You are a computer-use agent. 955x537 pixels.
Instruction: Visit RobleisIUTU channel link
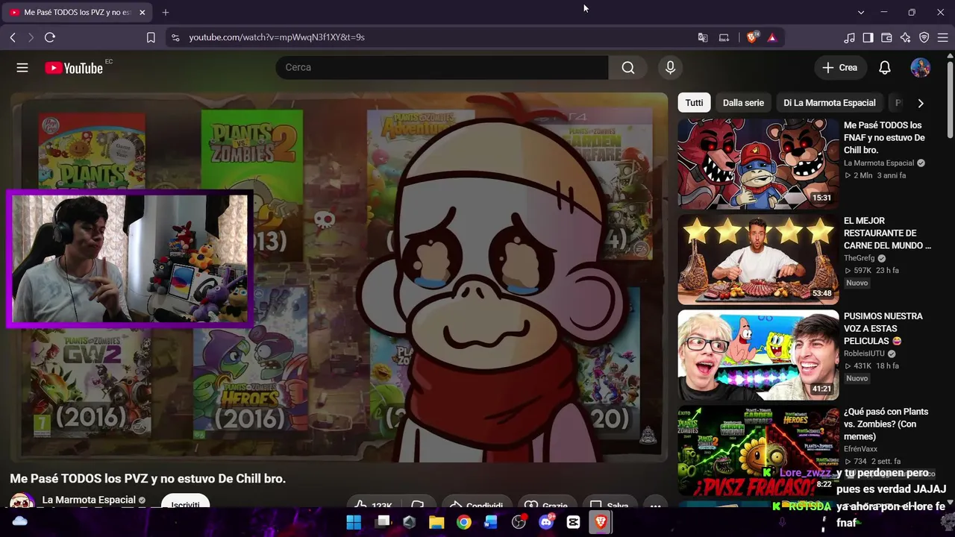pyautogui.click(x=864, y=354)
